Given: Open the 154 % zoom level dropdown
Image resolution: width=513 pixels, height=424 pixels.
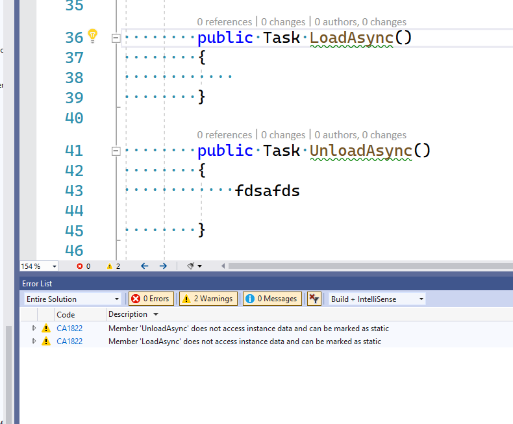Looking at the screenshot, I should pos(55,266).
